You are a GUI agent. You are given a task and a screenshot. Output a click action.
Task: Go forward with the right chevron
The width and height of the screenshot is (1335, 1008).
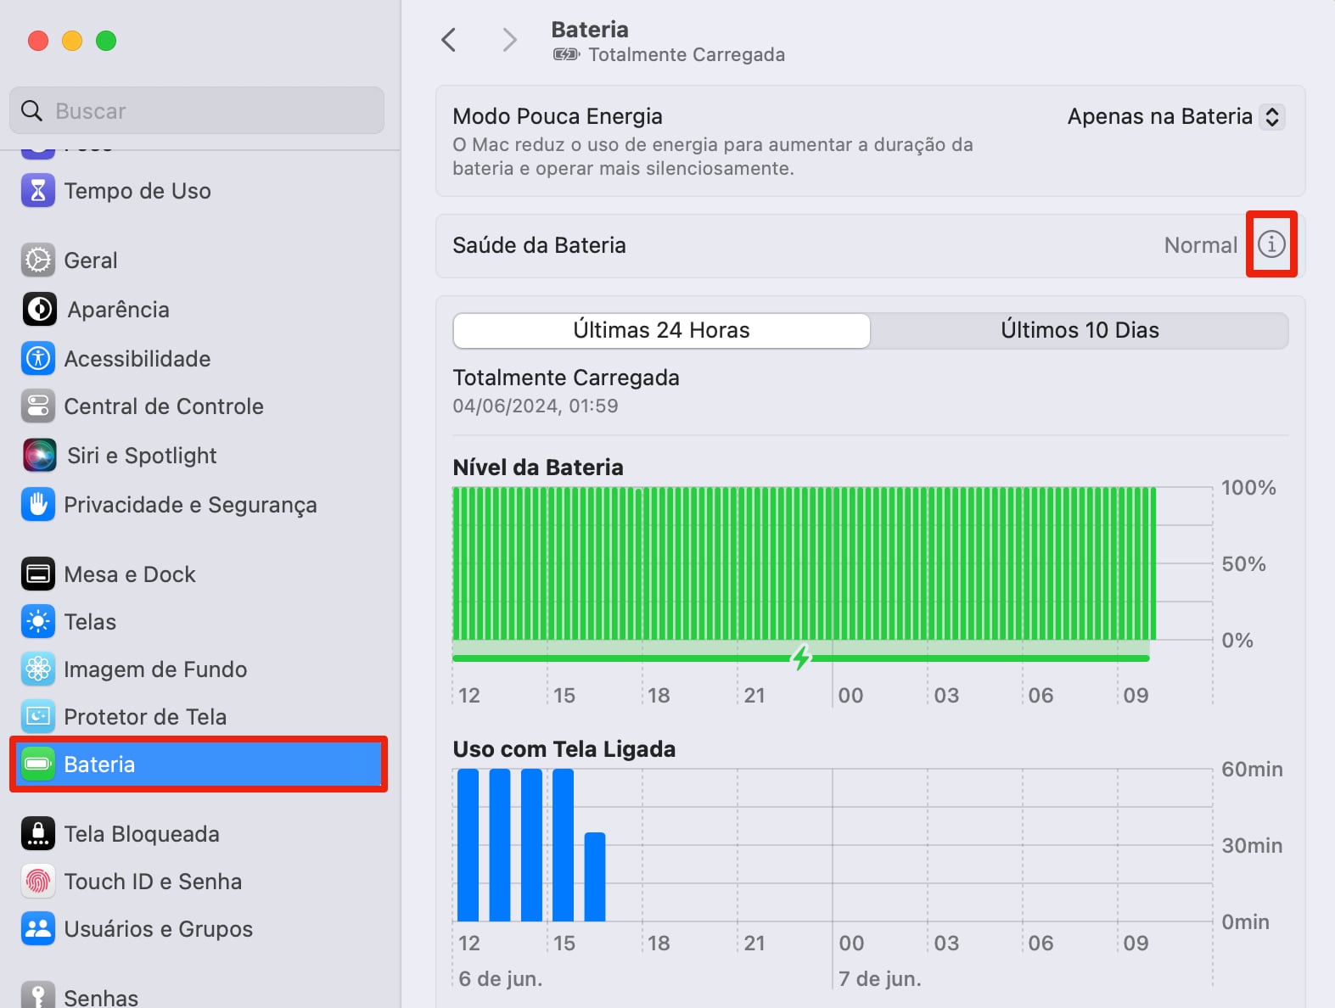pyautogui.click(x=509, y=40)
